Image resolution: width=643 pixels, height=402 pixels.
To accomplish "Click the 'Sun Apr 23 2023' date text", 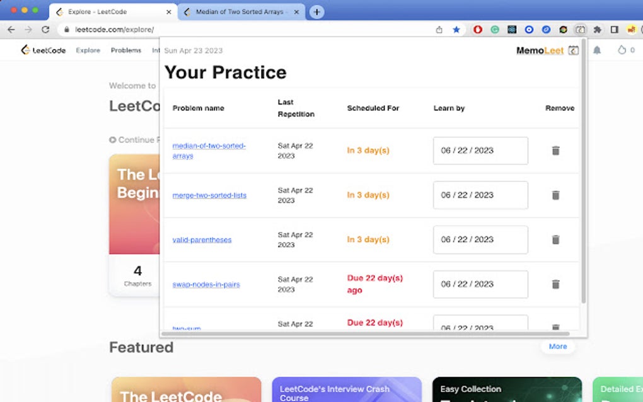I will (x=193, y=50).
